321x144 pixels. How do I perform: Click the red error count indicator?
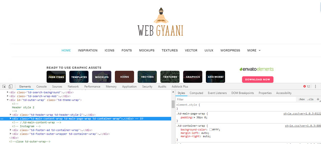pos(306,86)
